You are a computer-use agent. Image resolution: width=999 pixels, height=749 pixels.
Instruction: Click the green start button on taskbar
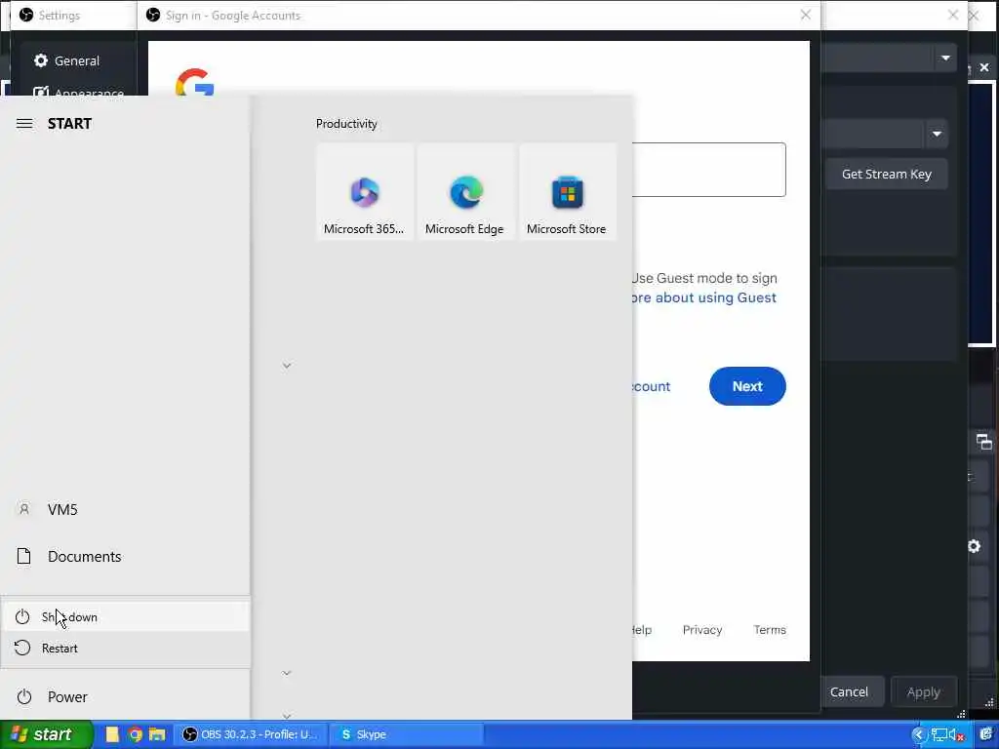pyautogui.click(x=46, y=734)
